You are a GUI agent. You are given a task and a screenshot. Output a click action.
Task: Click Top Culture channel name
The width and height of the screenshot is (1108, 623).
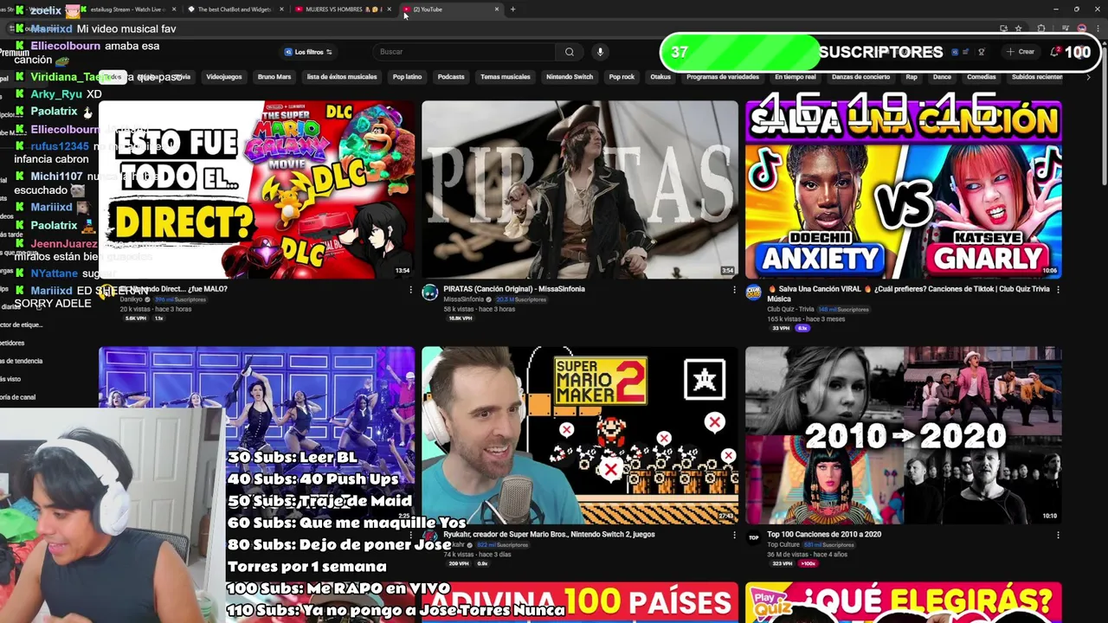[x=784, y=545]
